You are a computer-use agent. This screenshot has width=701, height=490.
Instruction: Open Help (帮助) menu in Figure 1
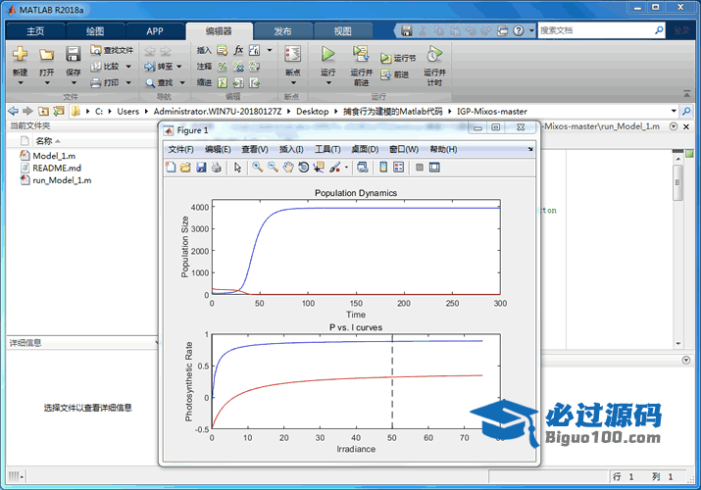pos(443,149)
